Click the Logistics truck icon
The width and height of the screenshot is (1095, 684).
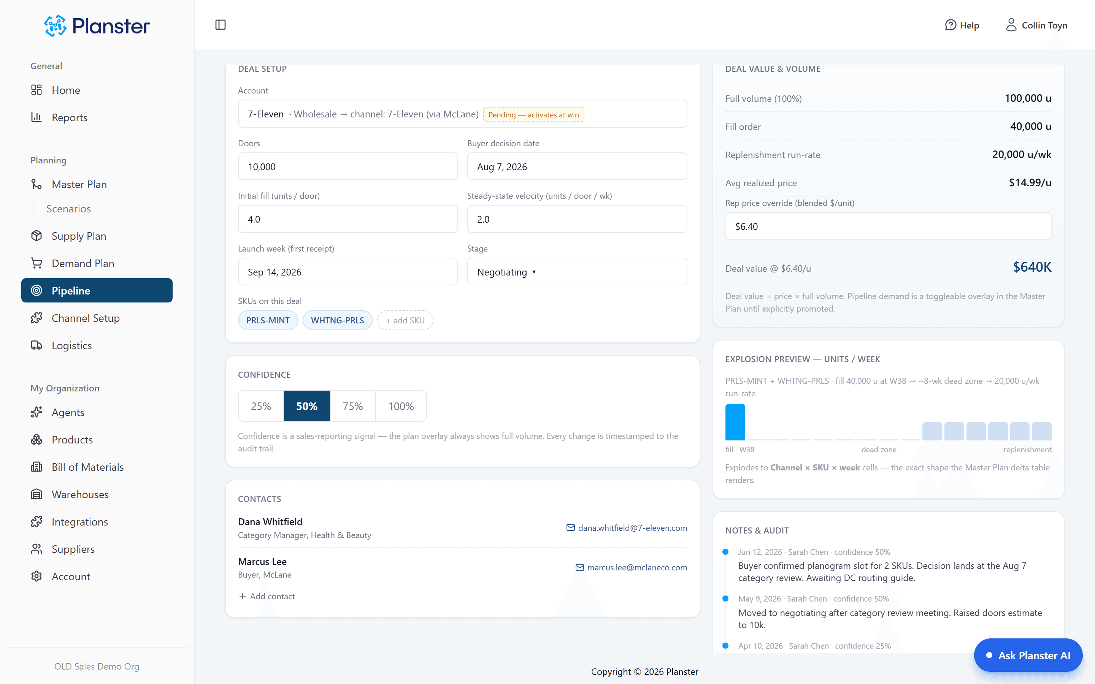pos(36,345)
